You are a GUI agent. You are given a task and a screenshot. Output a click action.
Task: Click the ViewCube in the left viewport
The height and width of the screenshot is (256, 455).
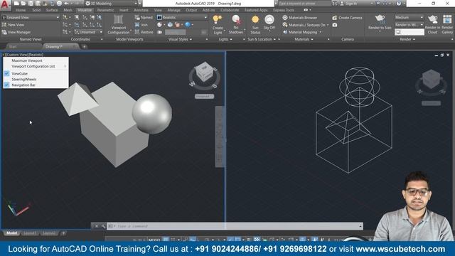click(204, 72)
